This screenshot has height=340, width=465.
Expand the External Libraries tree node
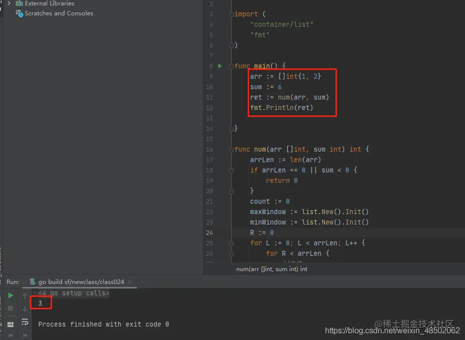pos(9,3)
